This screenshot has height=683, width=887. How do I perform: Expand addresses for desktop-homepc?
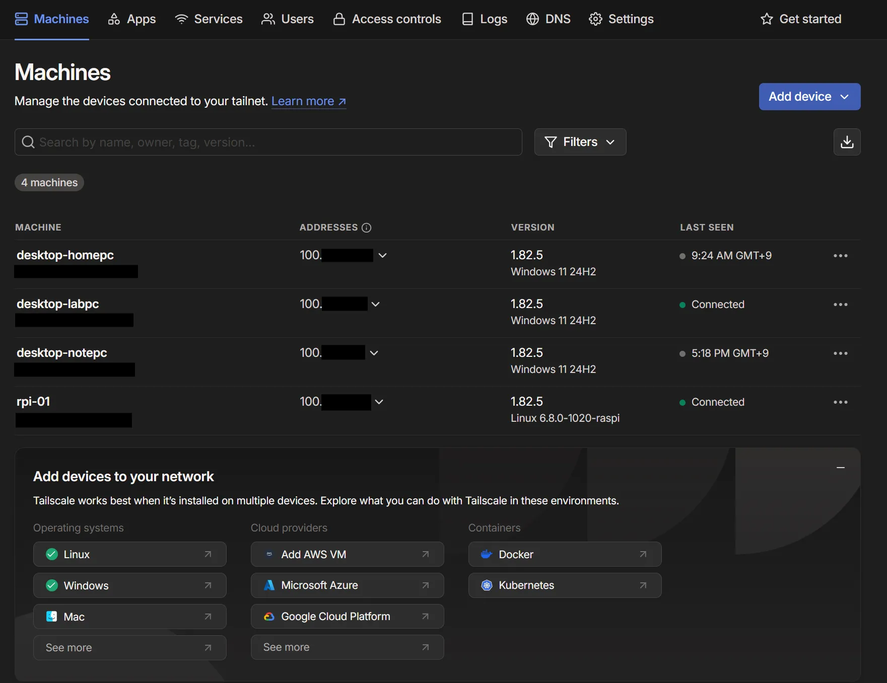383,255
